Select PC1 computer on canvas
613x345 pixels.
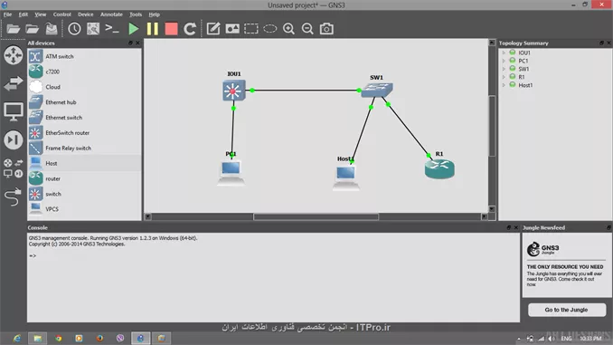tap(231, 173)
